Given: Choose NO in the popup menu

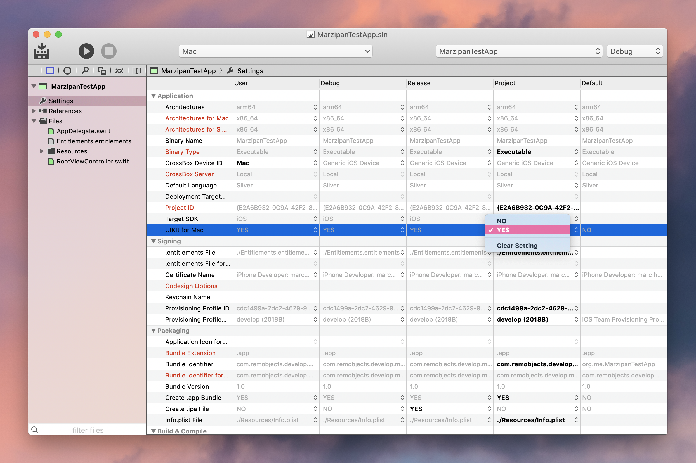Looking at the screenshot, I should point(527,221).
